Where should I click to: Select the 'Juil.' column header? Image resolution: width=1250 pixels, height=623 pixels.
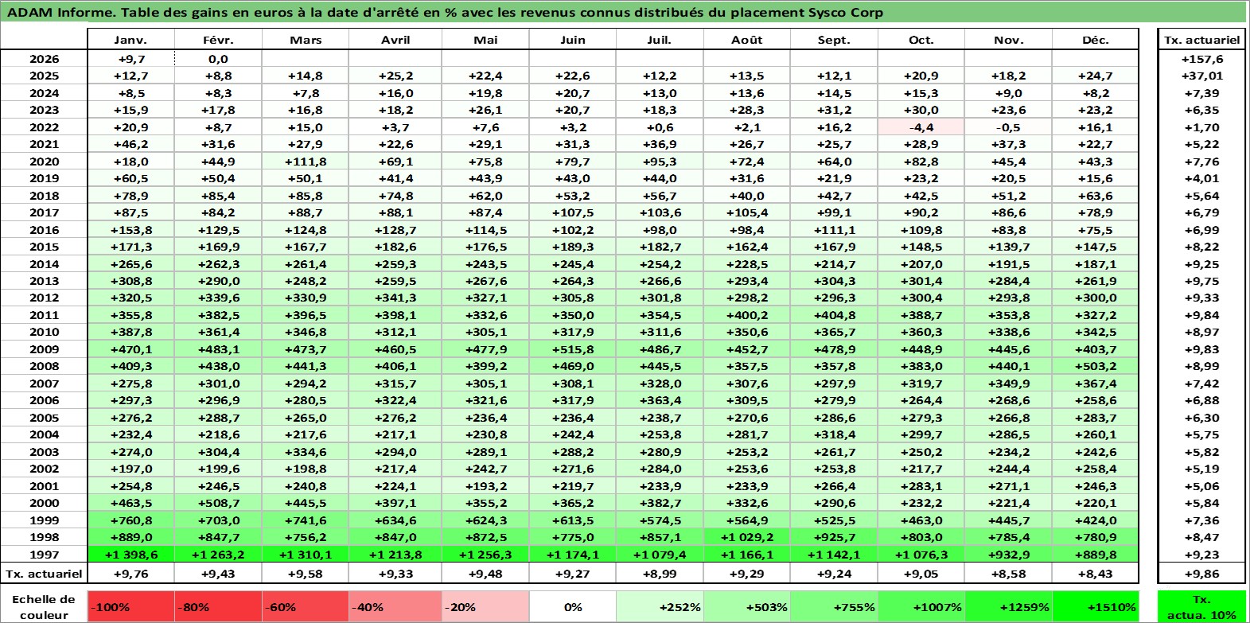(x=660, y=40)
